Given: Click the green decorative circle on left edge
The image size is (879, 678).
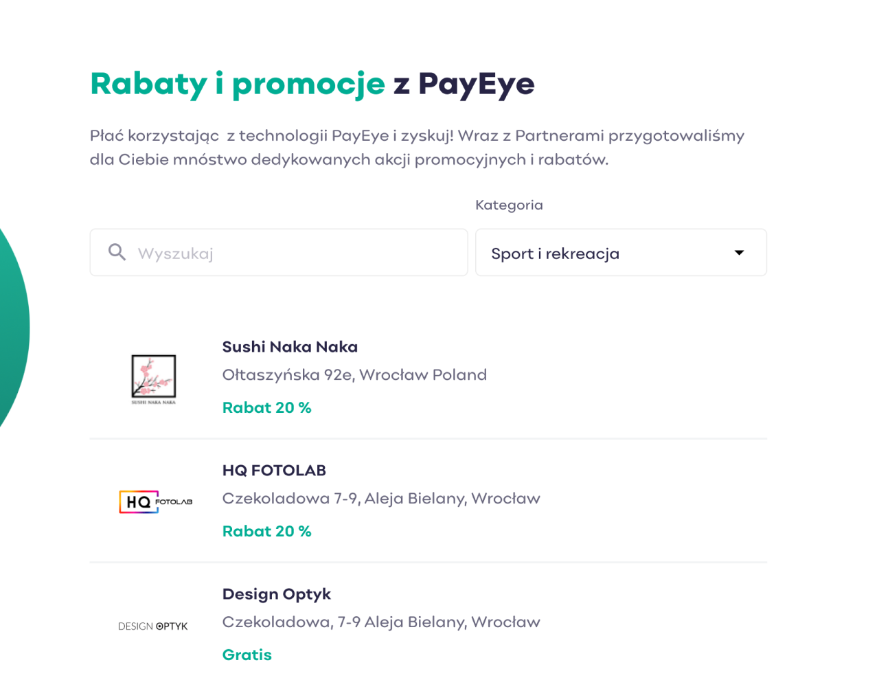Looking at the screenshot, I should point(14,328).
